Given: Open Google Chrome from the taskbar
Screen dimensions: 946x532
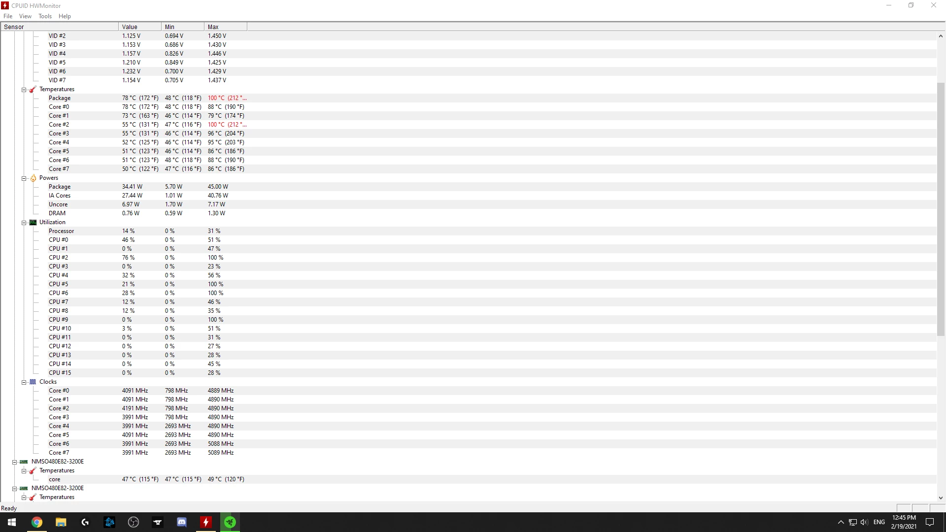Looking at the screenshot, I should [x=37, y=522].
